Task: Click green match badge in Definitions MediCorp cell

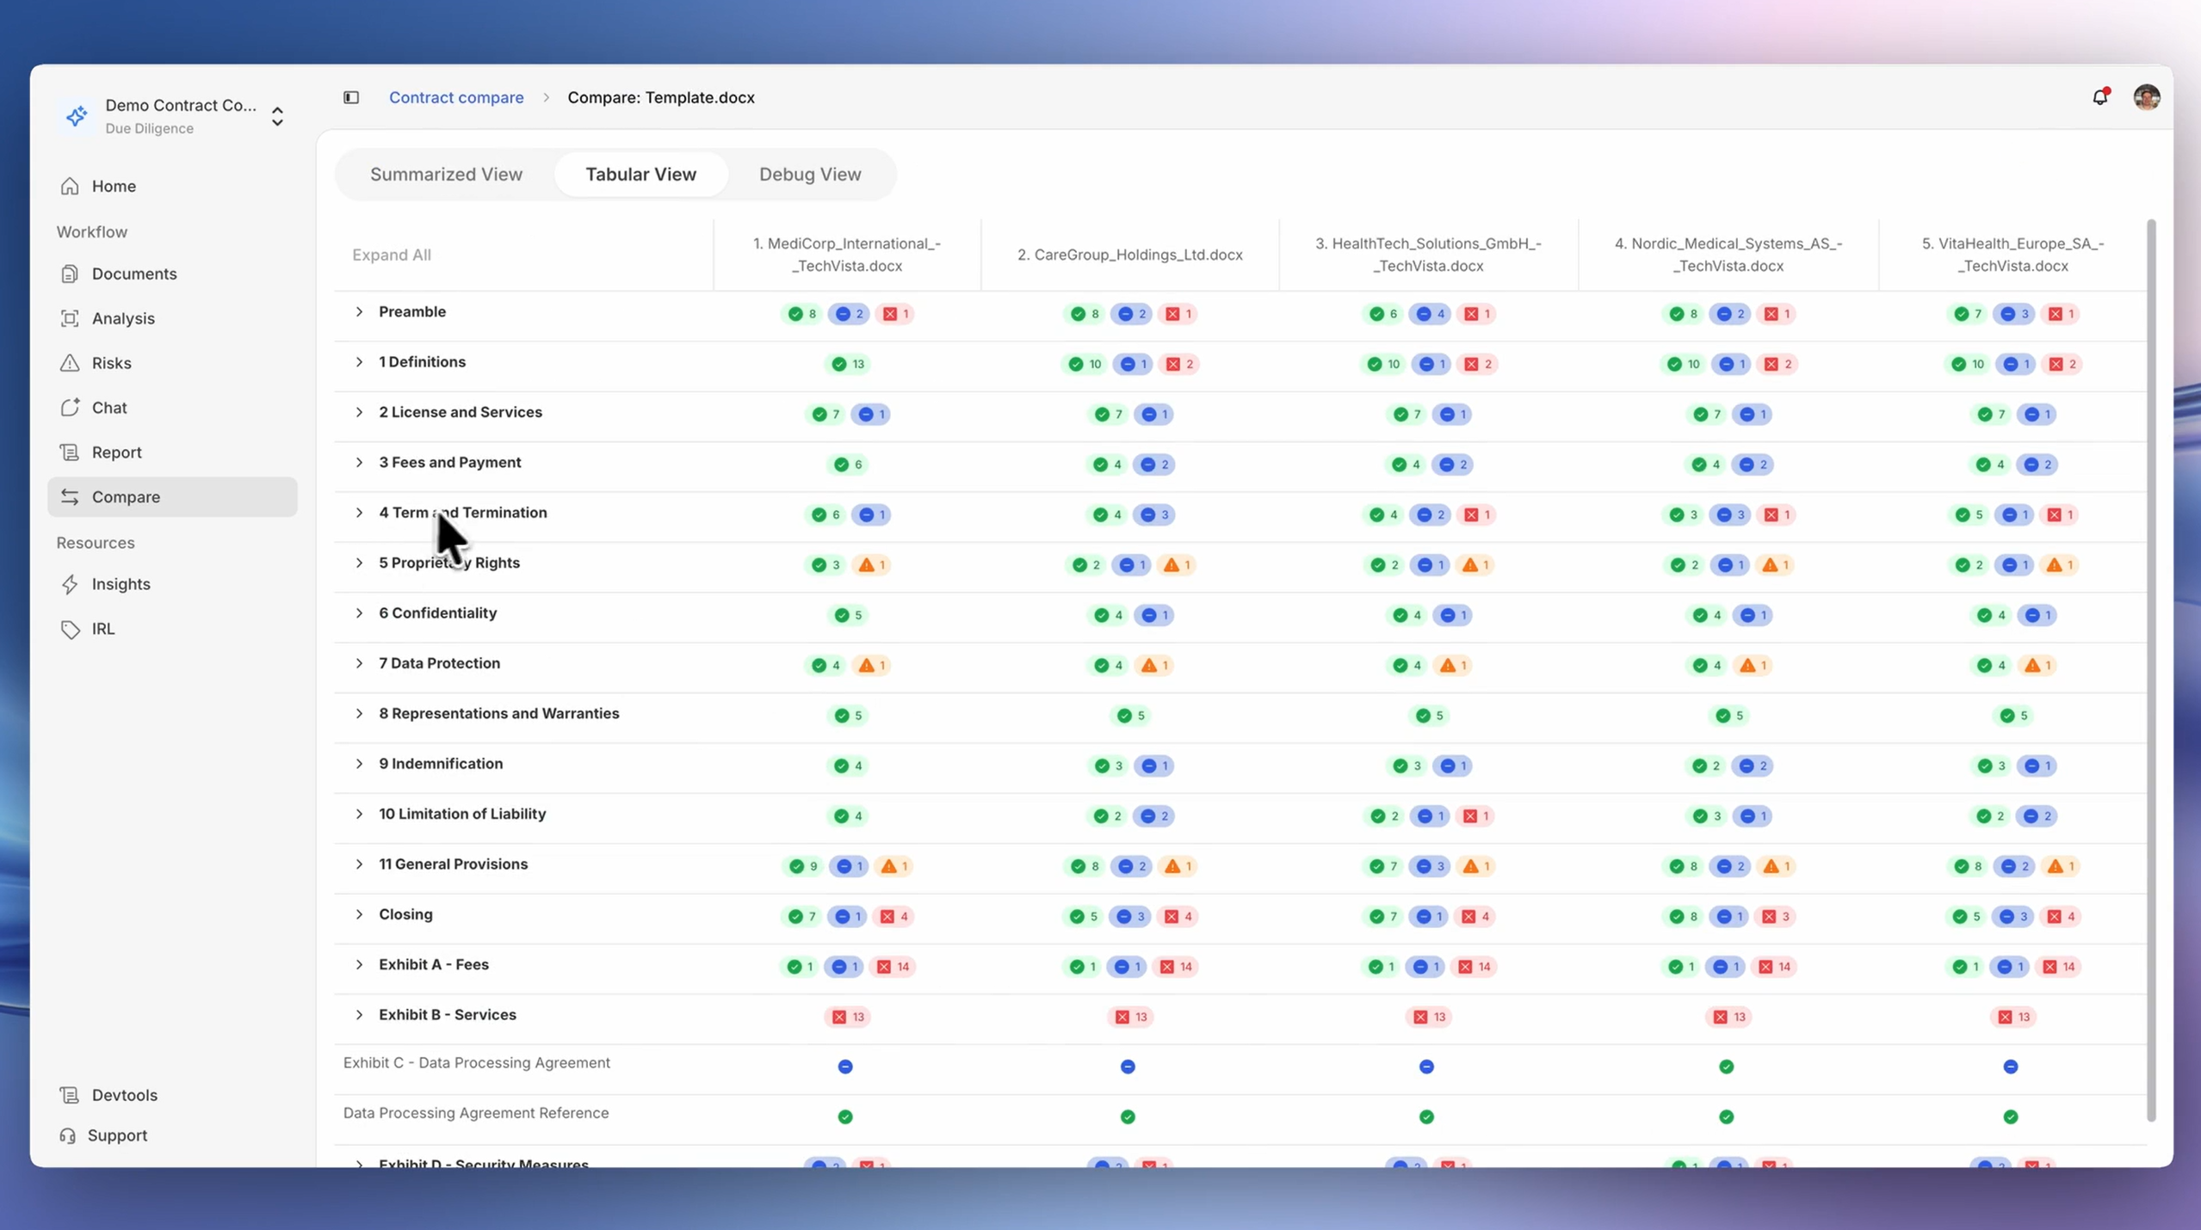Action: (x=848, y=364)
